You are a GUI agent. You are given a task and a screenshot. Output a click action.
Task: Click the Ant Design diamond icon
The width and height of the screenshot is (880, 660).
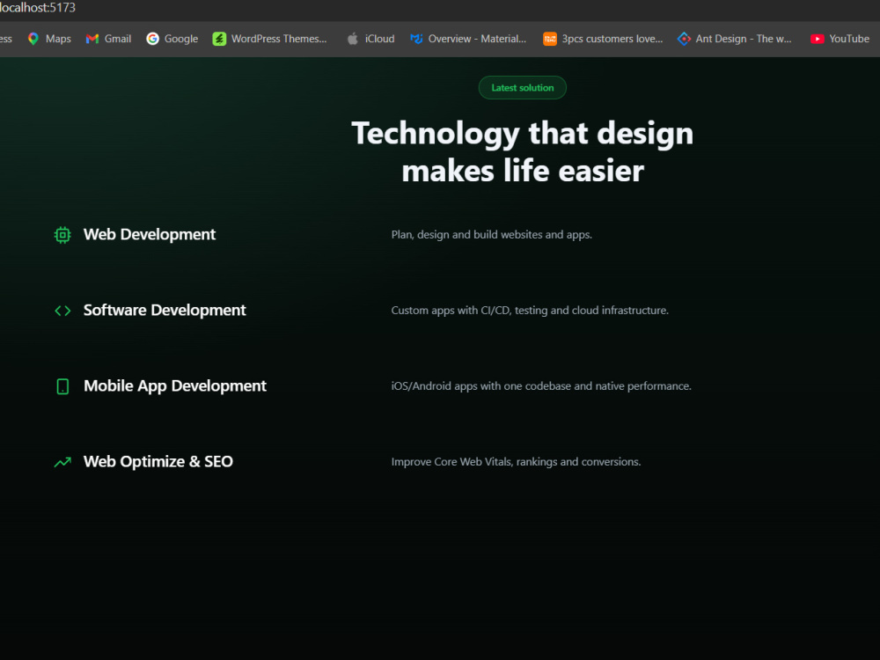[684, 39]
